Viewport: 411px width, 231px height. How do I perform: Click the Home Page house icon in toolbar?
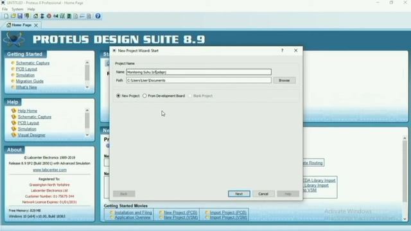[x=35, y=16]
